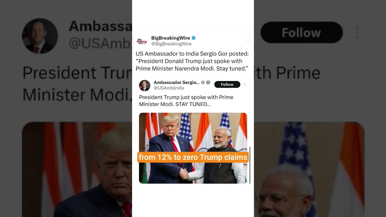Click the government affiliation badge icon
Viewport: 386px width, 217px height.
point(208,82)
